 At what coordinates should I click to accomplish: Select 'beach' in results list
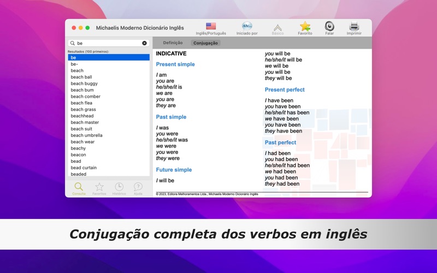point(109,70)
